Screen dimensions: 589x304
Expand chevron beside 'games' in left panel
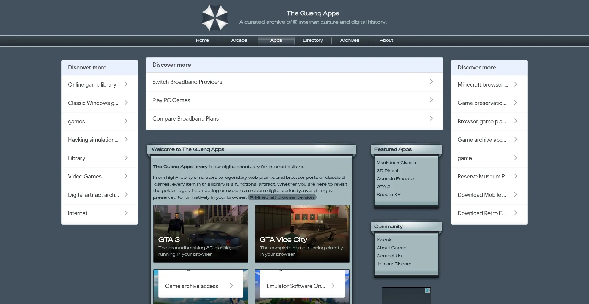[x=126, y=121]
